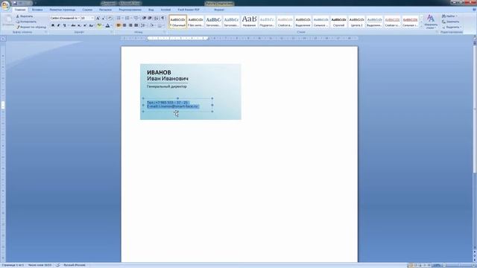Open the Вставка ribbon tab

[x=37, y=10]
